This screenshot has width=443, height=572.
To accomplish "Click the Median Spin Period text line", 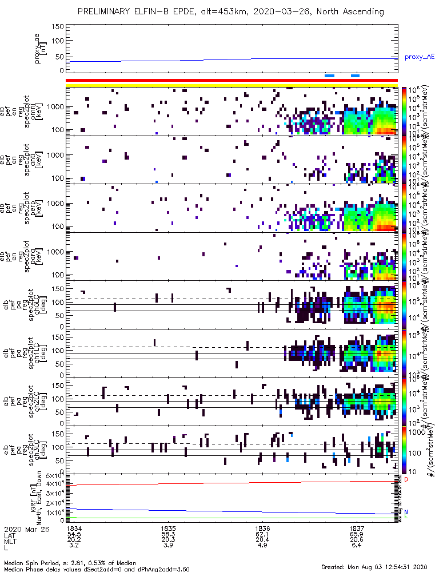I will tap(70, 563).
